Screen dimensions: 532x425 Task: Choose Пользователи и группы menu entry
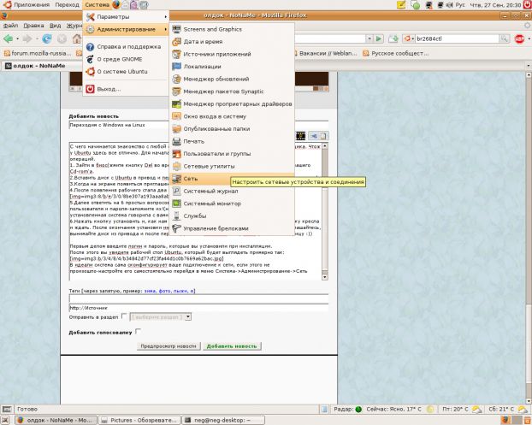click(x=216, y=153)
